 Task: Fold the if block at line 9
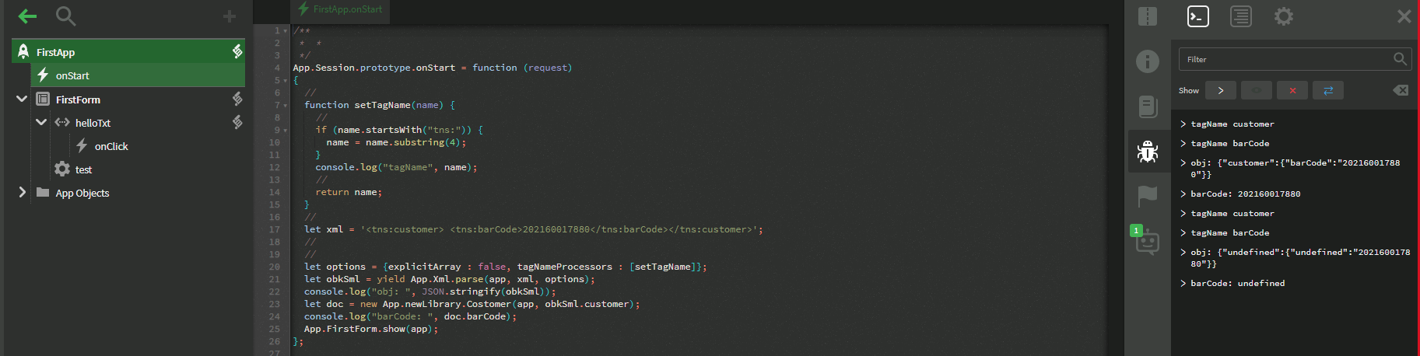click(x=286, y=131)
